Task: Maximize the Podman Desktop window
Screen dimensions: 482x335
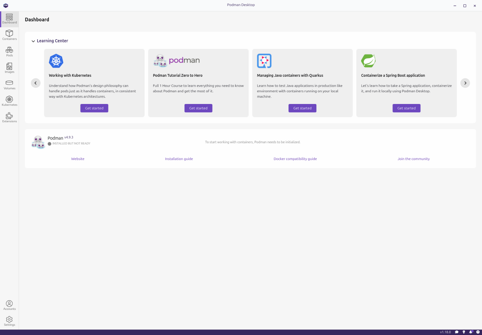Action: 465,6
